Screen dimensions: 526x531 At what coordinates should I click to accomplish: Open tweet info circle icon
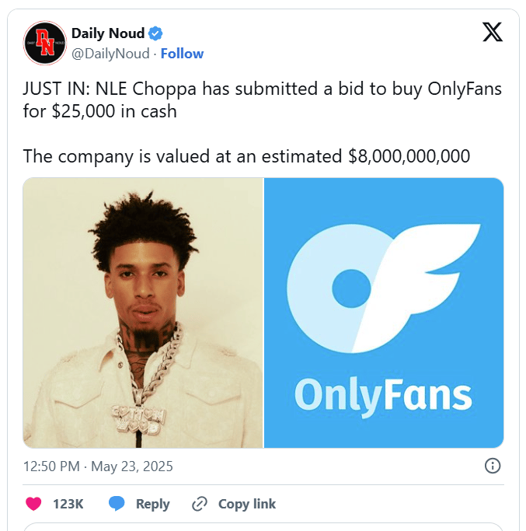[492, 466]
